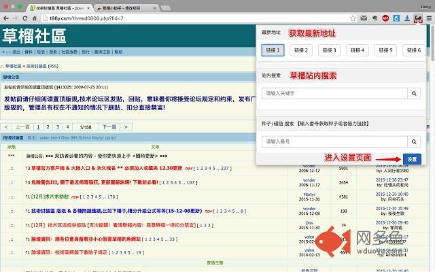Open the 技術區違規舉報貼 thread

114,225
